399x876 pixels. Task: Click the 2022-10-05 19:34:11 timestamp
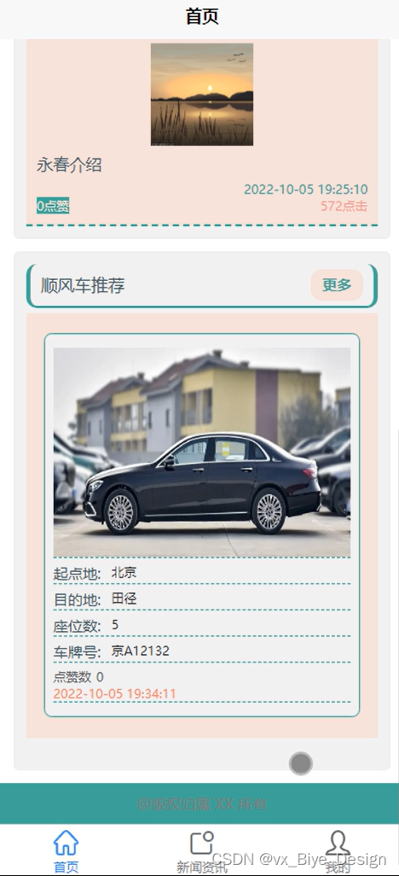point(114,694)
